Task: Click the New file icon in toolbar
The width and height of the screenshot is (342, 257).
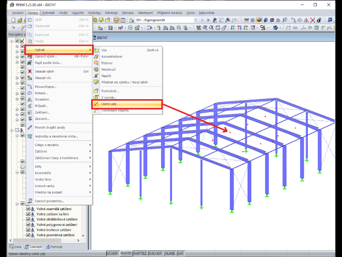Action: 13,20
